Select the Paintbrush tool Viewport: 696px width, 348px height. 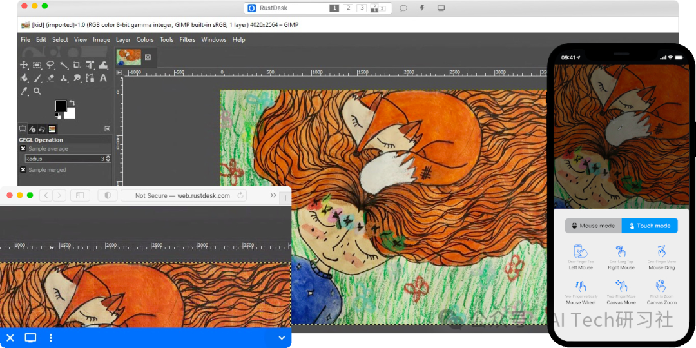tap(37, 78)
